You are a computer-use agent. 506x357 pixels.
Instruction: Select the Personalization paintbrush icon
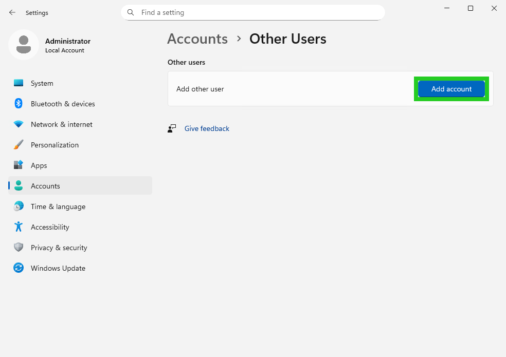(x=18, y=145)
